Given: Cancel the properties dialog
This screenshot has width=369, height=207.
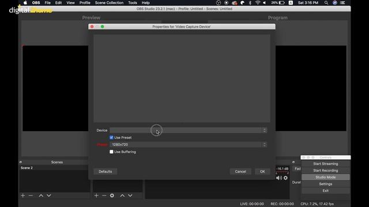Looking at the screenshot, I should coord(240,171).
